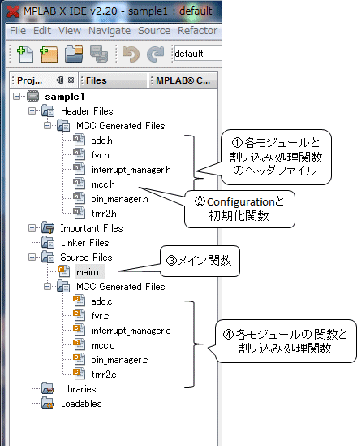357x446 pixels.
Task: Collapse the Header Files folder
Action: 32,111
